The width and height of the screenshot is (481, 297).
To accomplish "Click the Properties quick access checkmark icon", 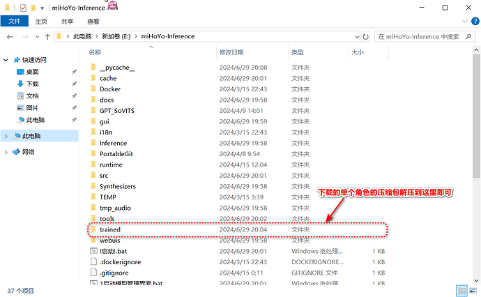I will click(23, 8).
